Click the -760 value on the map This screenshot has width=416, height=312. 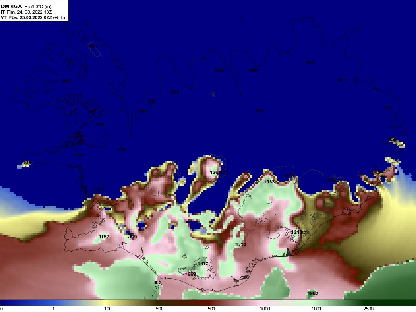(121, 149)
